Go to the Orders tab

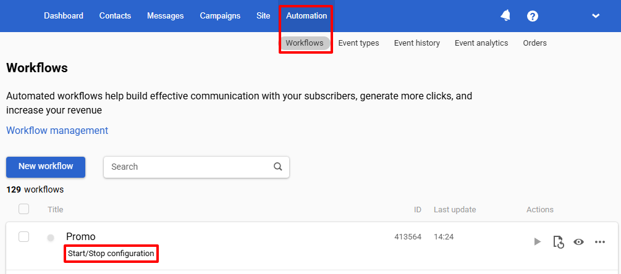coord(534,43)
